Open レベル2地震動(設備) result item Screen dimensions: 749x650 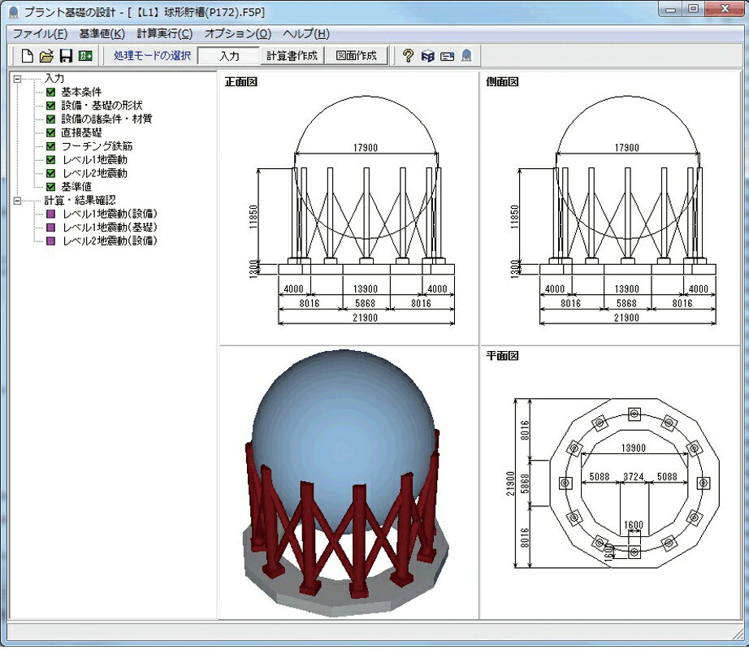click(x=110, y=240)
